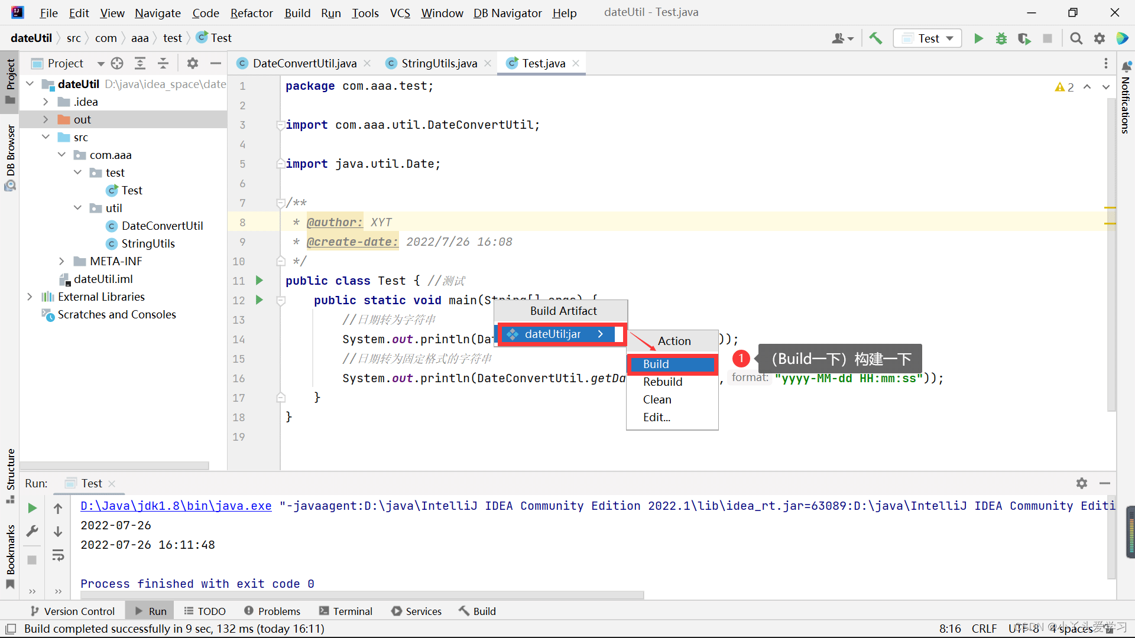This screenshot has width=1135, height=638.
Task: Click the Build project hammer icon
Action: (x=875, y=38)
